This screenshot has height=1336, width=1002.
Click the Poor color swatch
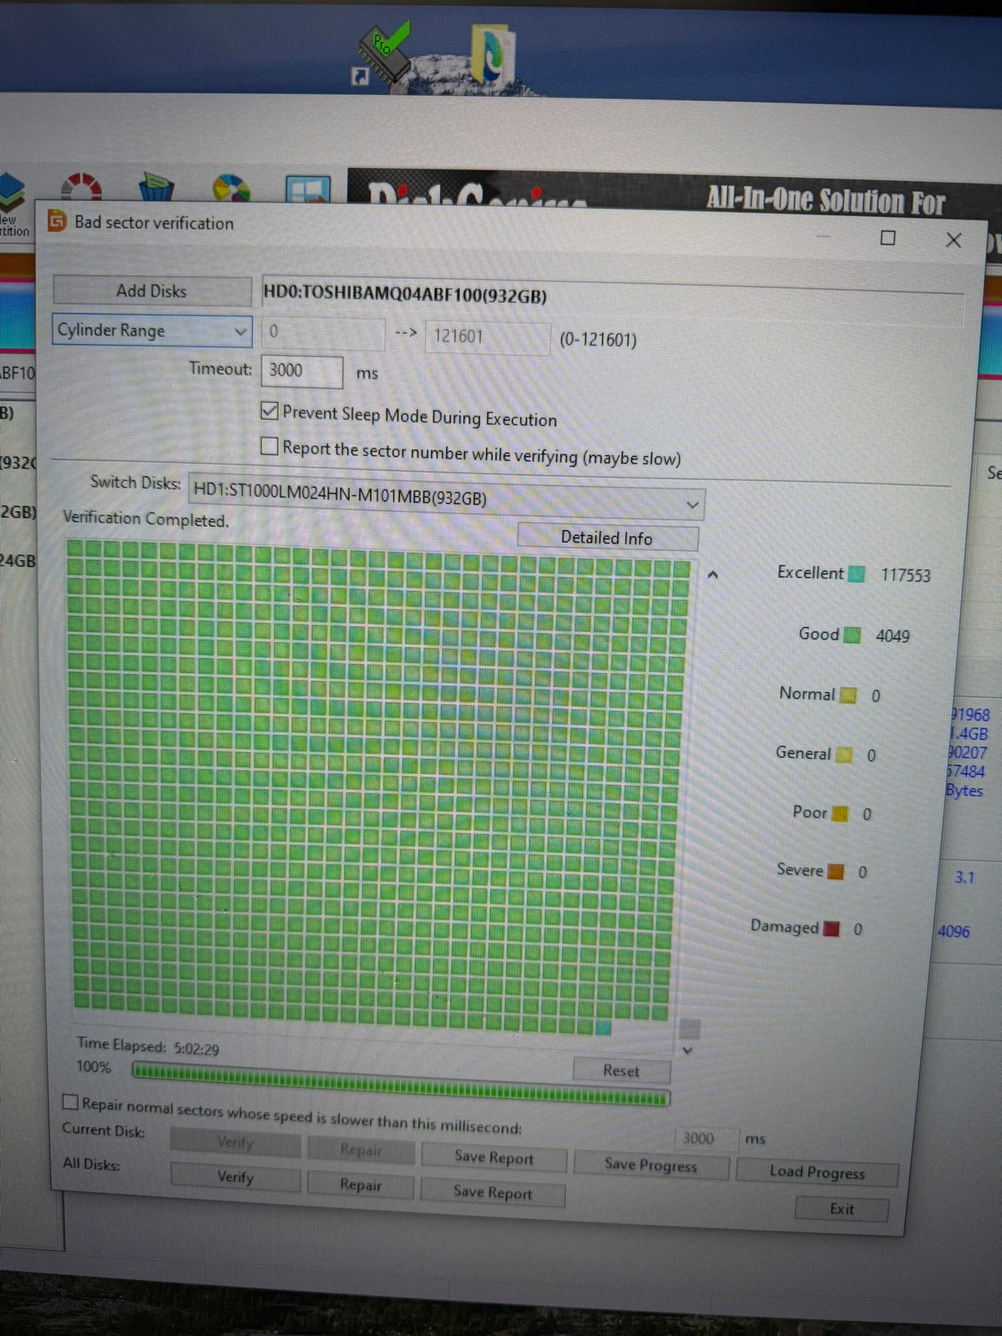[x=840, y=813]
